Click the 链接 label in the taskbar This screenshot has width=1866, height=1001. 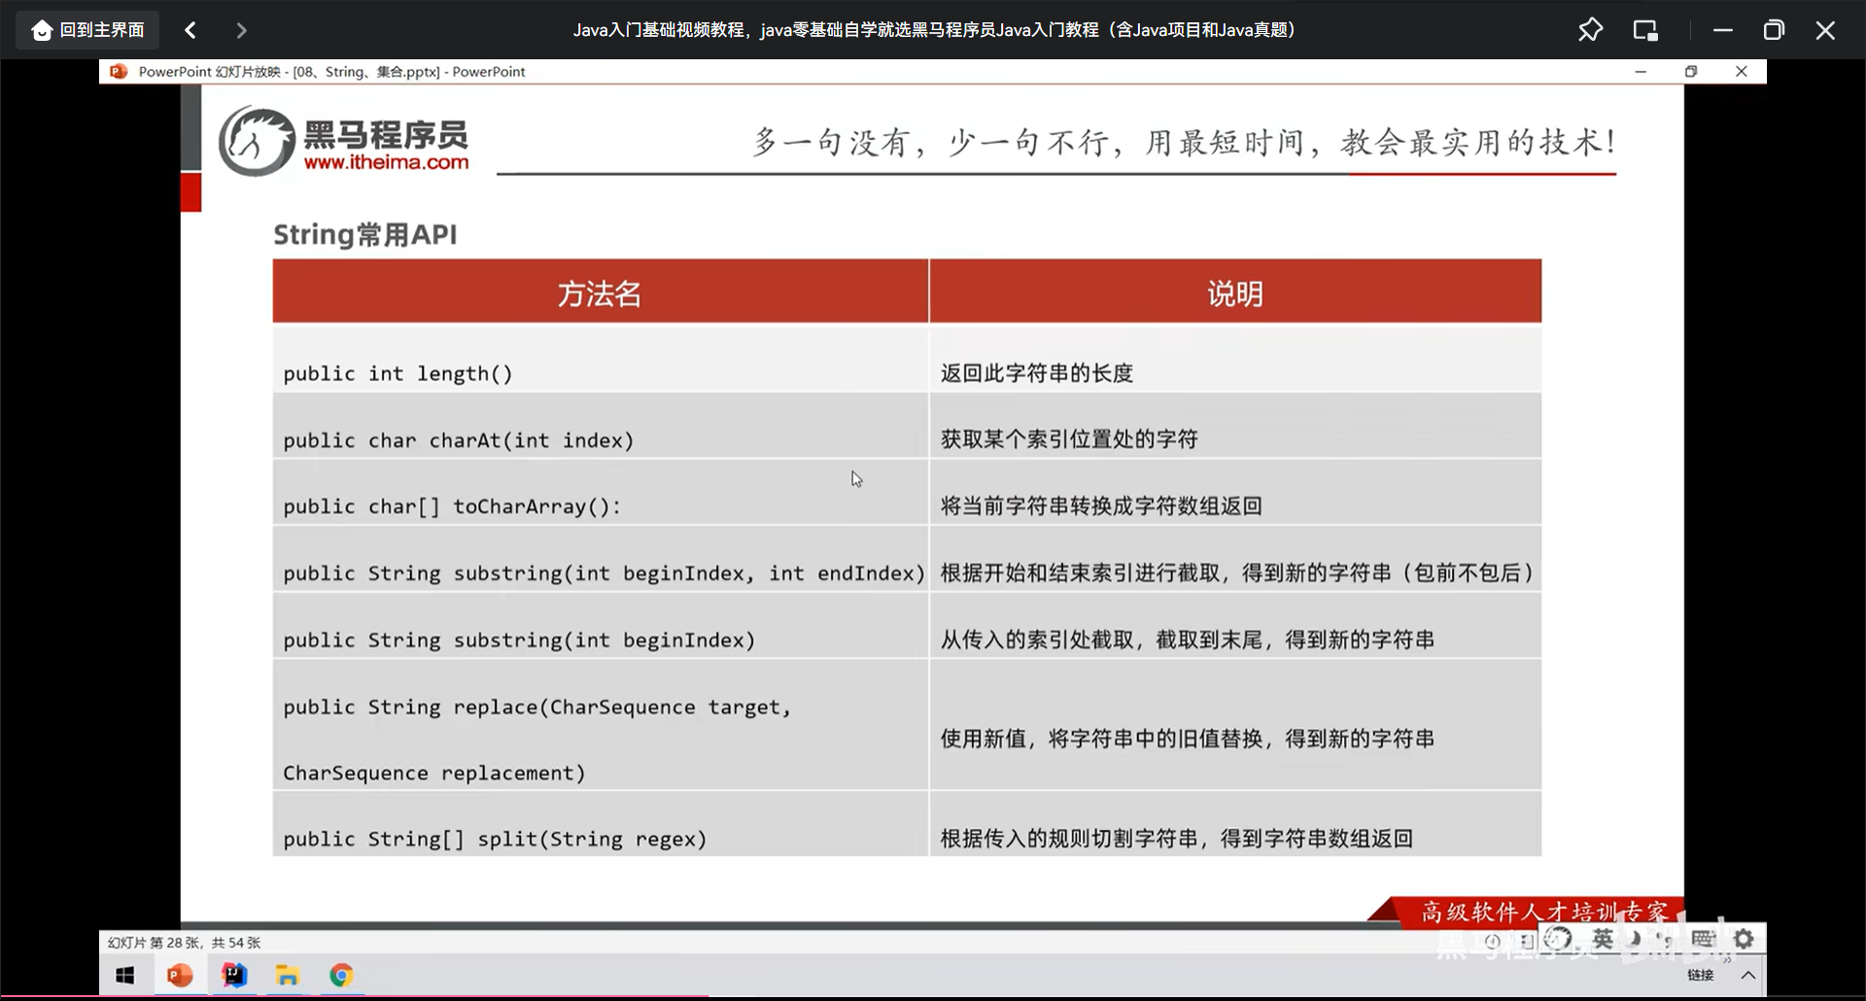[x=1701, y=975]
